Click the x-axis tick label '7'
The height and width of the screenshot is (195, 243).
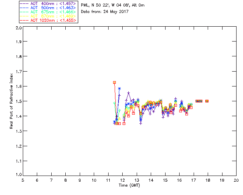pyautogui.click(x=51, y=180)
